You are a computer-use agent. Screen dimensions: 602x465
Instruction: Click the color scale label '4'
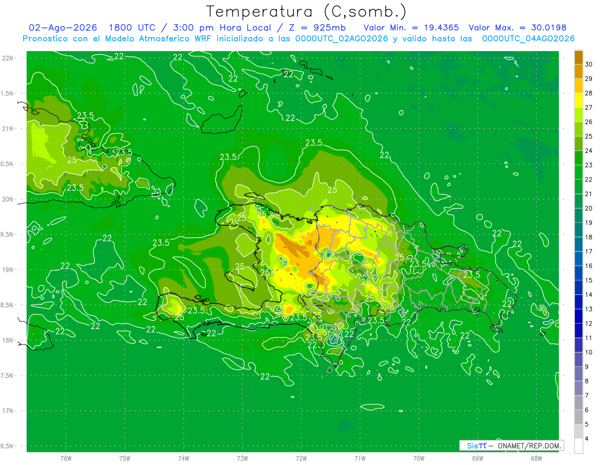coord(587,439)
